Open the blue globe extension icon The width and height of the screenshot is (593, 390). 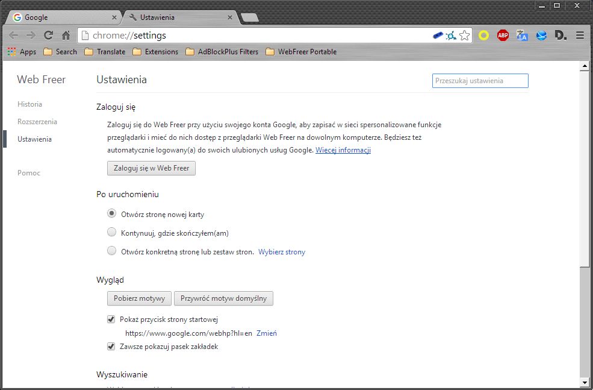point(541,36)
